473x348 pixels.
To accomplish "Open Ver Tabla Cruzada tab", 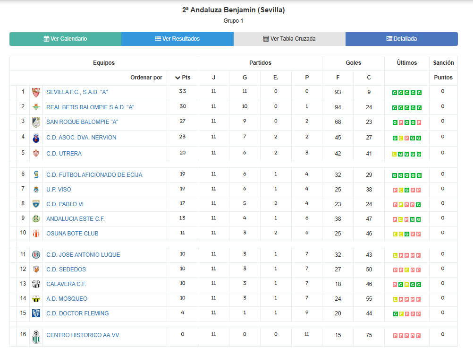I will point(289,39).
